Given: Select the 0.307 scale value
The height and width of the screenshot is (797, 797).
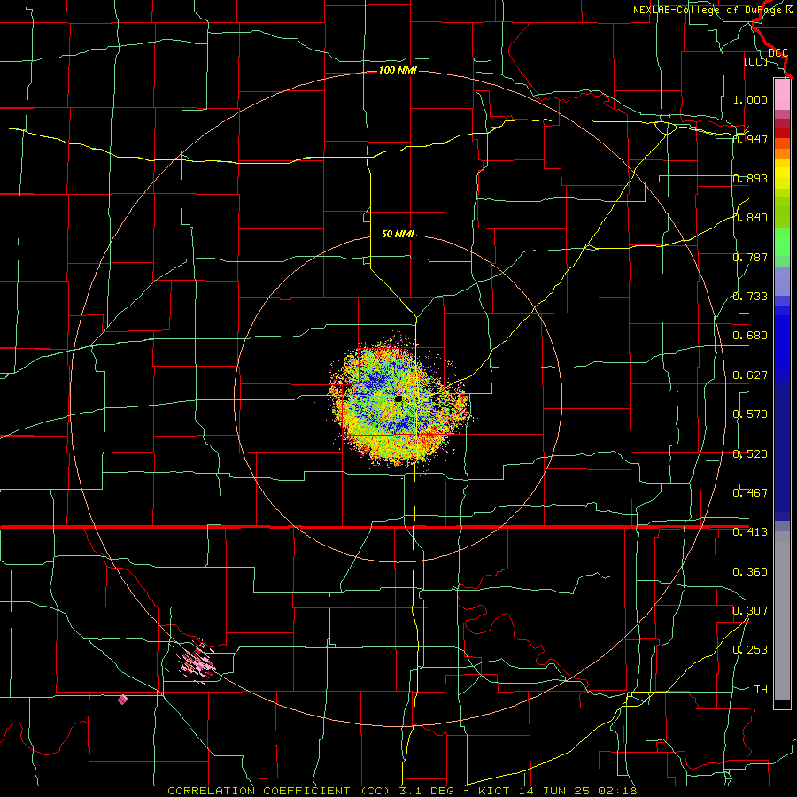Looking at the screenshot, I should [750, 611].
